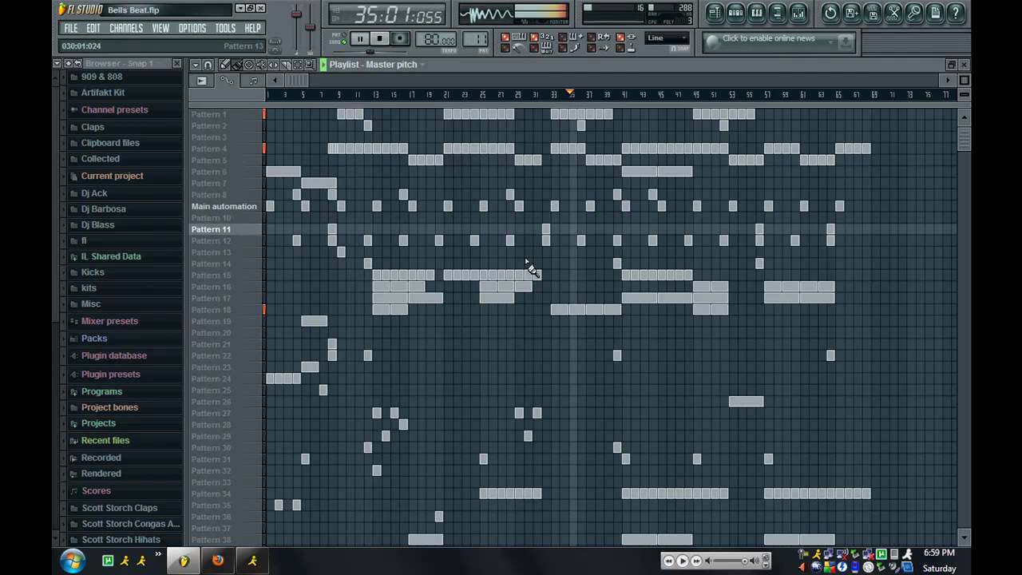Open the Browser options menu arrow

point(57,63)
